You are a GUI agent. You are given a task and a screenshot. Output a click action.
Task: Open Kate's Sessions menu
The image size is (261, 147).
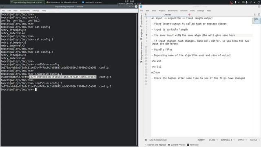click(184, 11)
